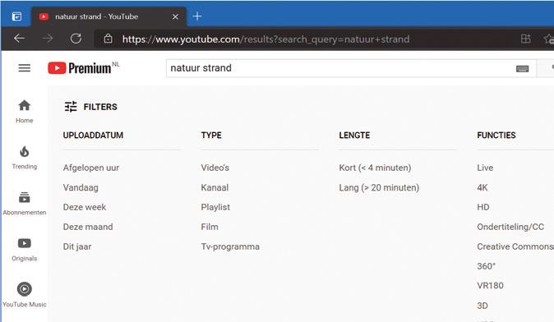Open Trending in the sidebar
The image size is (554, 322).
(x=25, y=158)
